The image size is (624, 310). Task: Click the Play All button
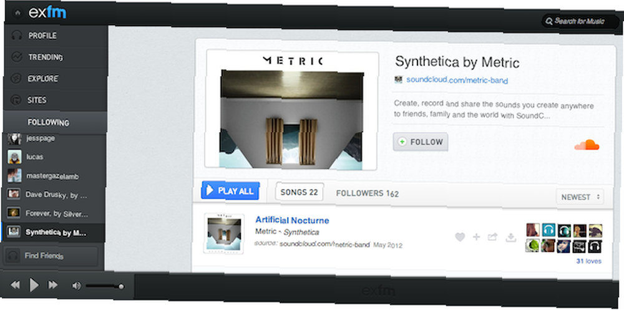[x=230, y=191]
